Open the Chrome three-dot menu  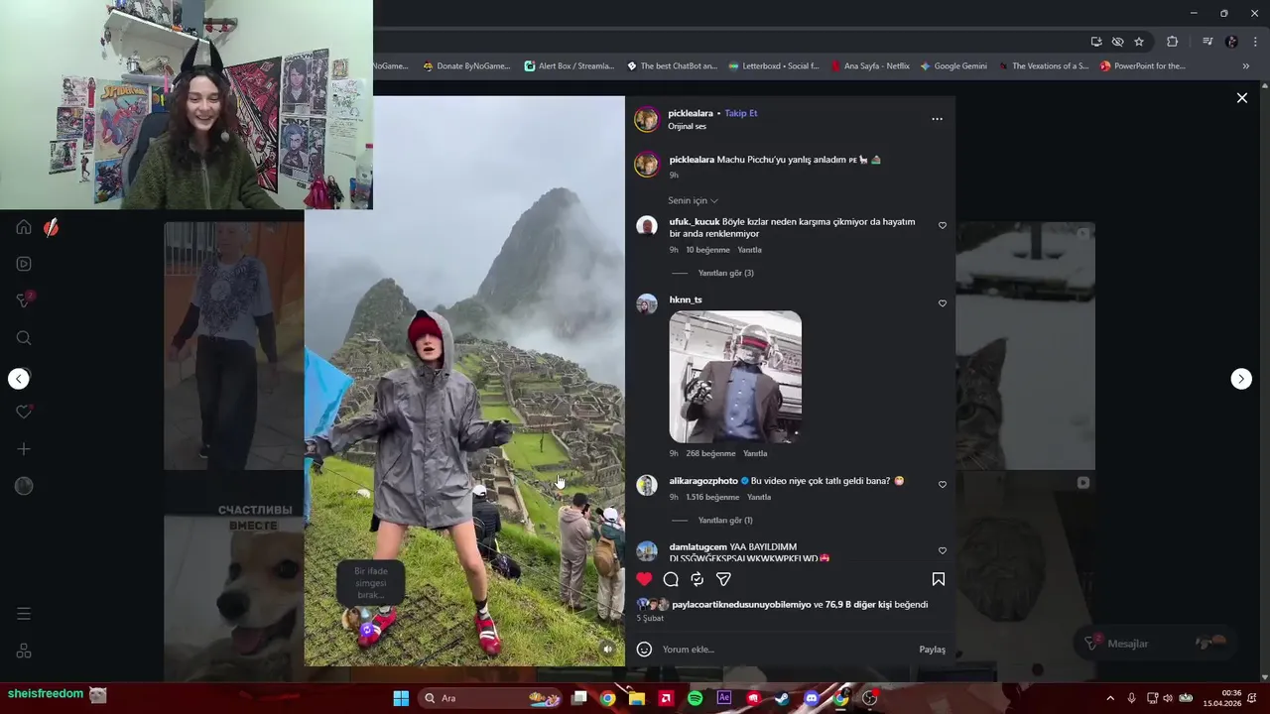1256,42
